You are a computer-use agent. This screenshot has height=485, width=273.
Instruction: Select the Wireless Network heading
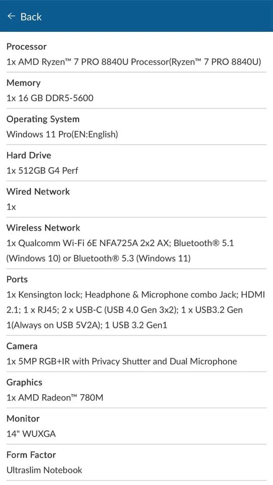click(x=43, y=228)
